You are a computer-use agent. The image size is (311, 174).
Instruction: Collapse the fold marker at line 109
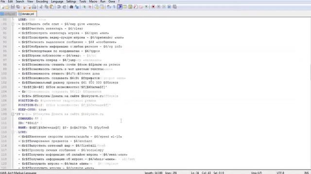[13, 114]
